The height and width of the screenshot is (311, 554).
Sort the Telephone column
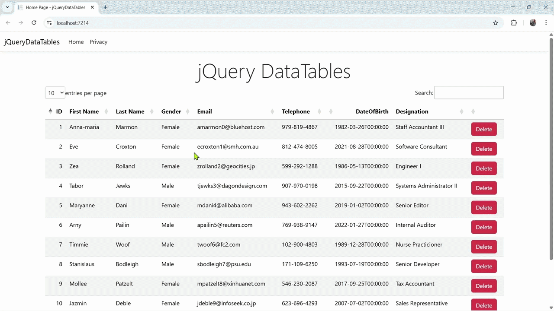coord(296,111)
